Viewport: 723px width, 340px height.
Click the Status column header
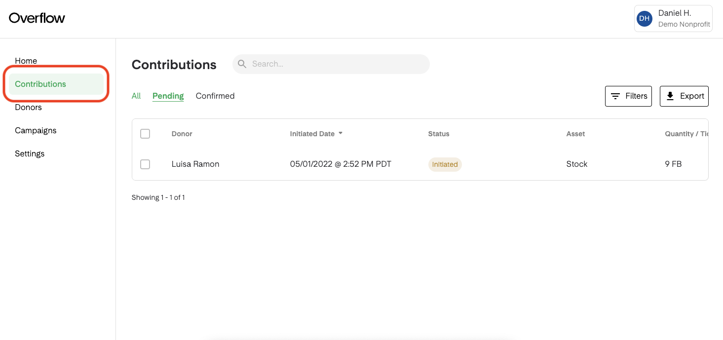click(439, 134)
